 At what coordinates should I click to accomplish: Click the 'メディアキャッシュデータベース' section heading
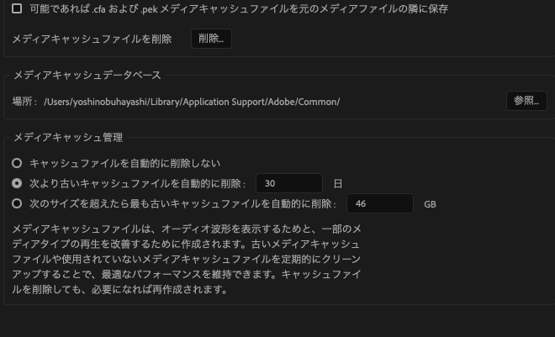(87, 75)
